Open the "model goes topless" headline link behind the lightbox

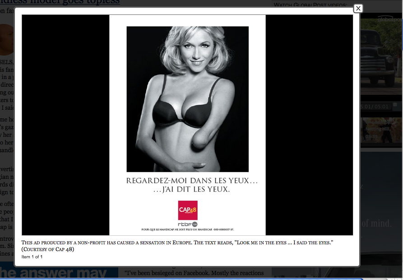60,3
